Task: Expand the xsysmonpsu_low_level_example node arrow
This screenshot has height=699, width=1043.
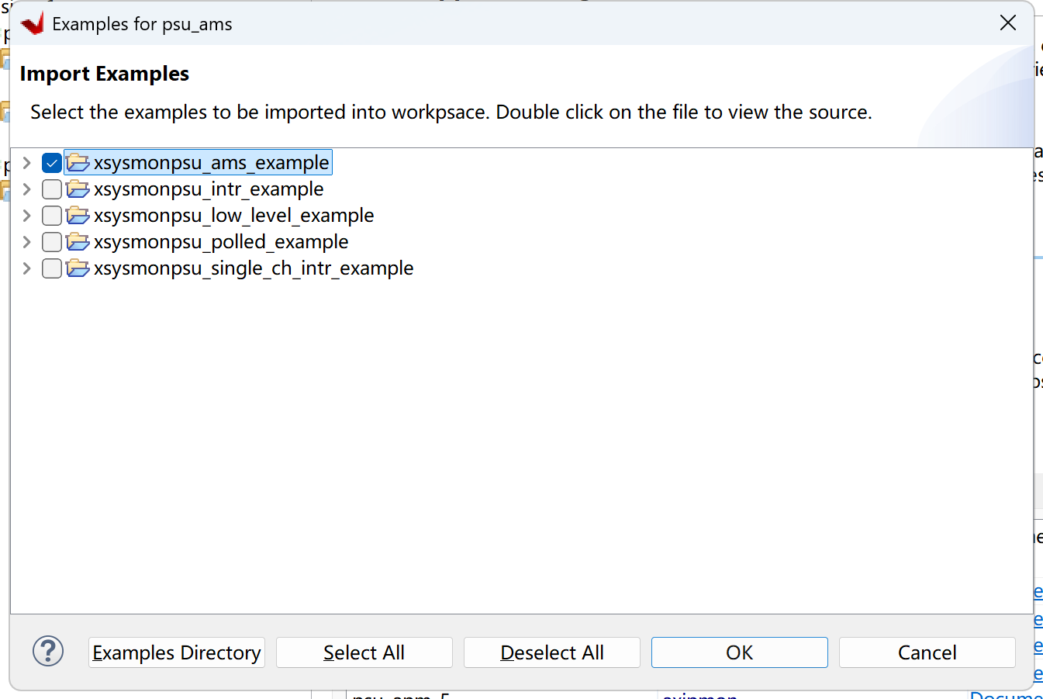Action: point(26,216)
